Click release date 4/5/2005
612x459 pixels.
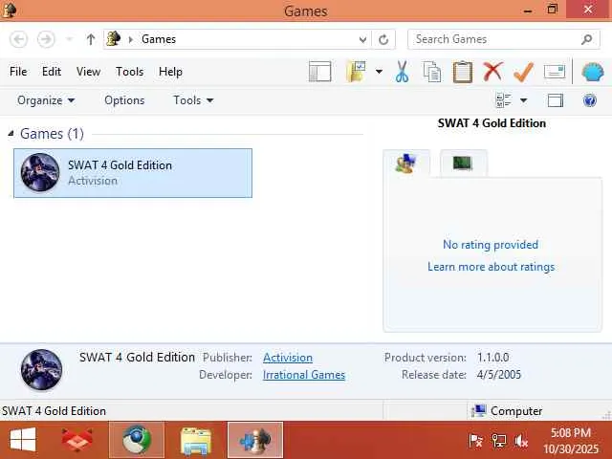pyautogui.click(x=499, y=375)
